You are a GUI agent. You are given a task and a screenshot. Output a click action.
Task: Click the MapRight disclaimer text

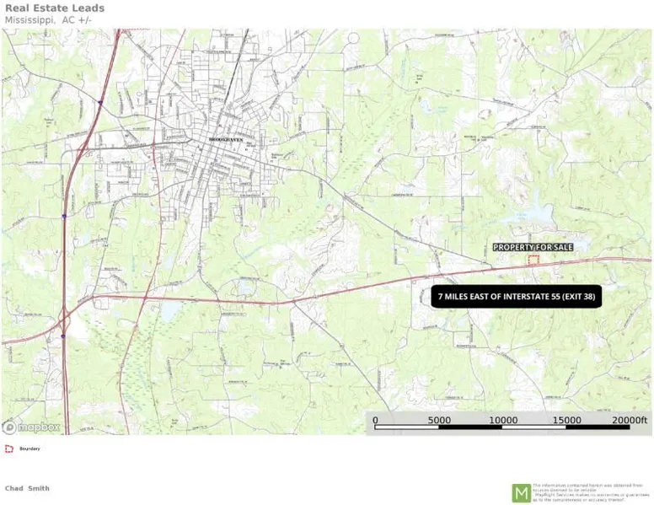pyautogui.click(x=591, y=492)
